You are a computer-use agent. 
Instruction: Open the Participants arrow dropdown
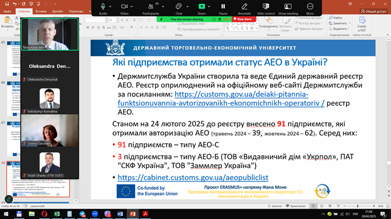click(163, 7)
